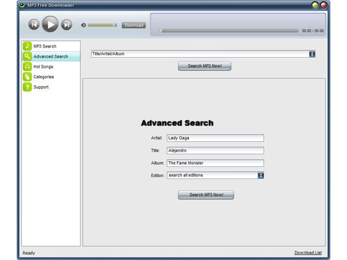Click the Advanced Search heading

[177, 123]
